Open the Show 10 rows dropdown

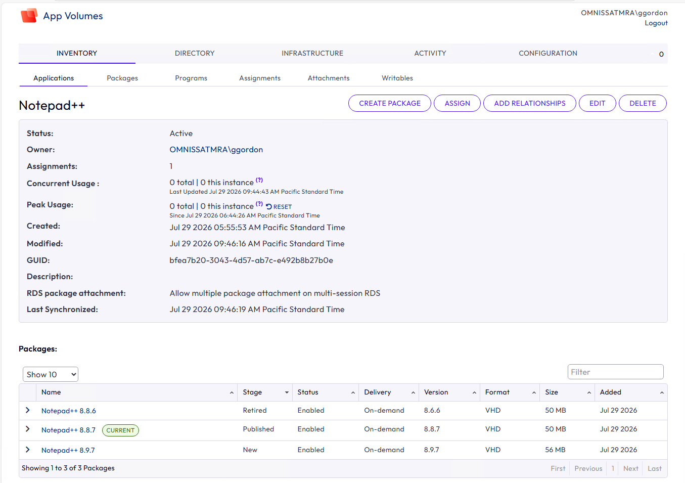[51, 374]
